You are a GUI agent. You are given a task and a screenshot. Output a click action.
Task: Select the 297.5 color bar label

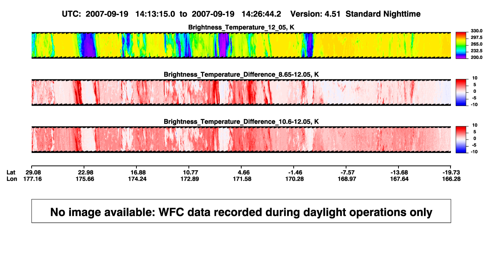(477, 37)
